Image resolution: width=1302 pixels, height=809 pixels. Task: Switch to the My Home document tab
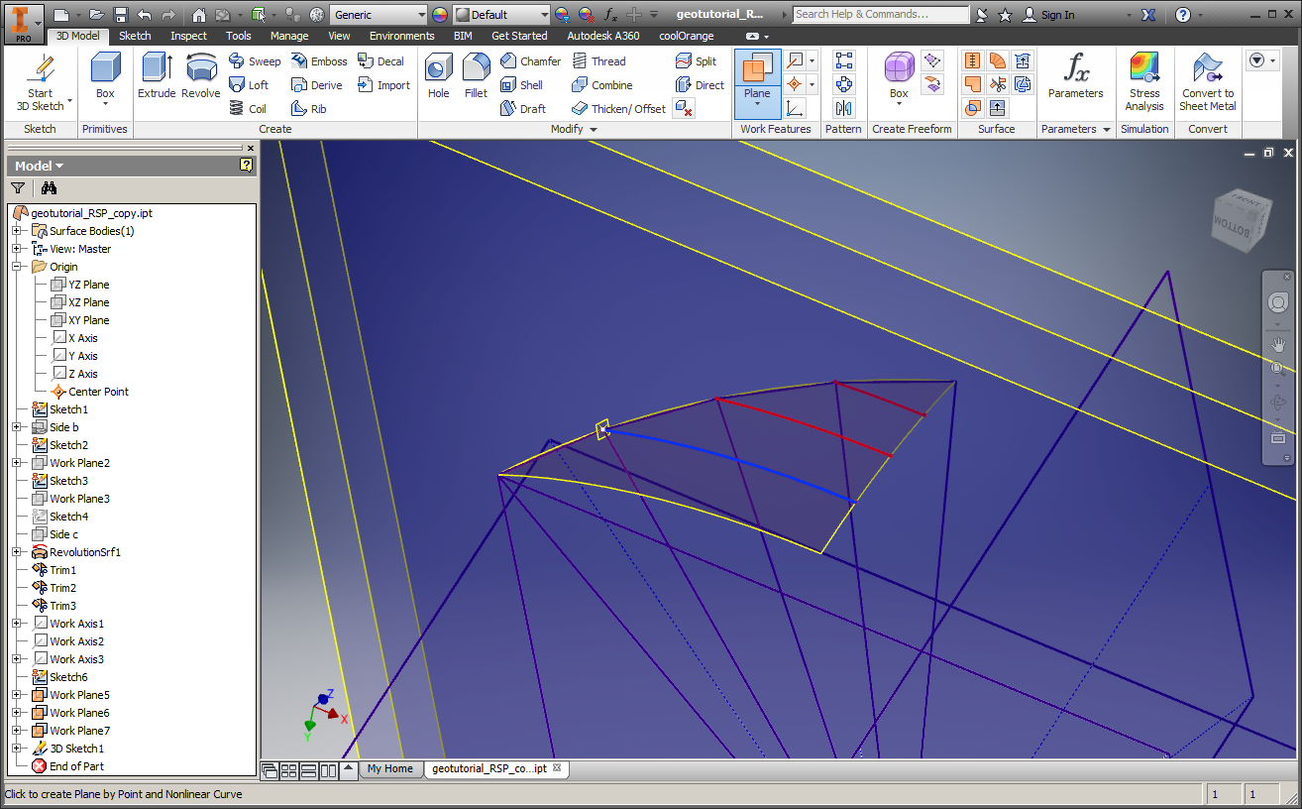(390, 768)
